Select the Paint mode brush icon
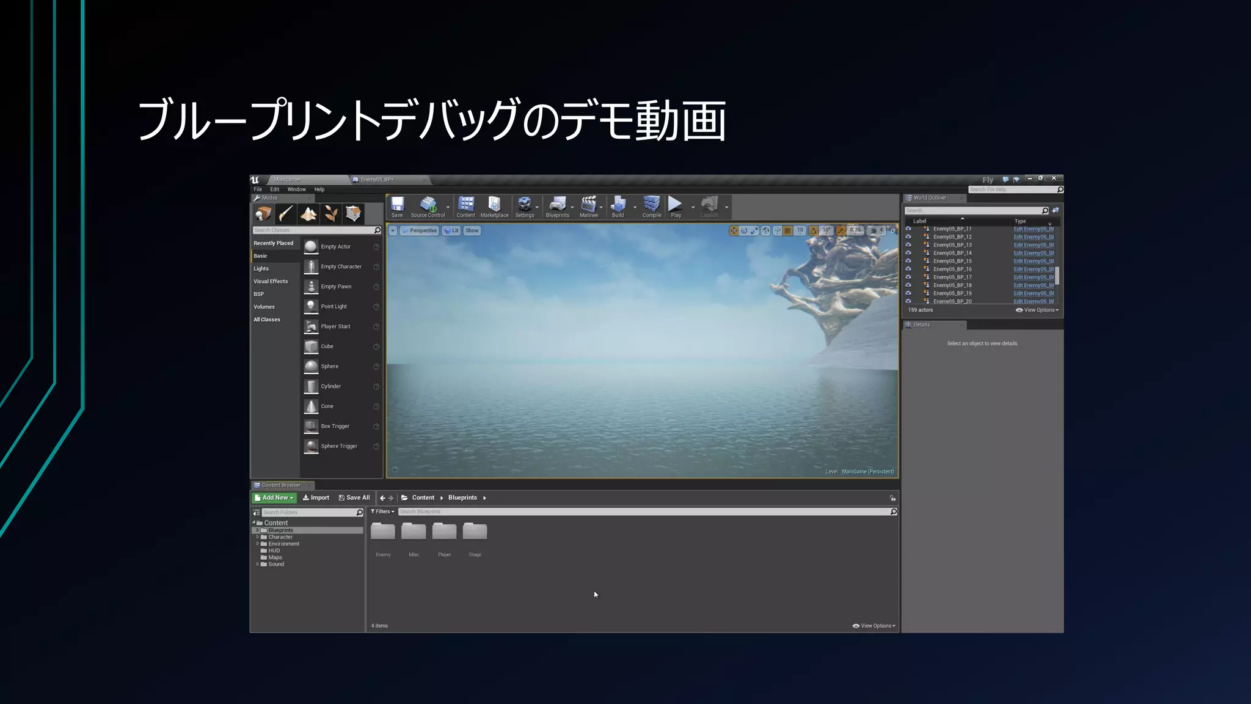Image resolution: width=1251 pixels, height=704 pixels. 286,213
